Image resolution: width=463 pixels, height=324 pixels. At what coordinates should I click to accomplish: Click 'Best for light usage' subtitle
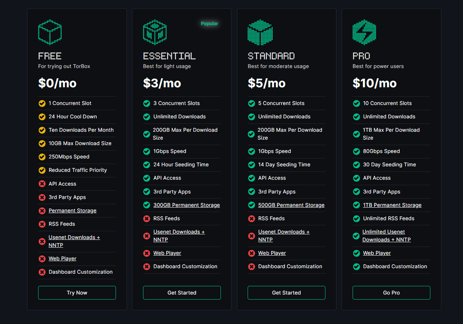click(x=167, y=66)
